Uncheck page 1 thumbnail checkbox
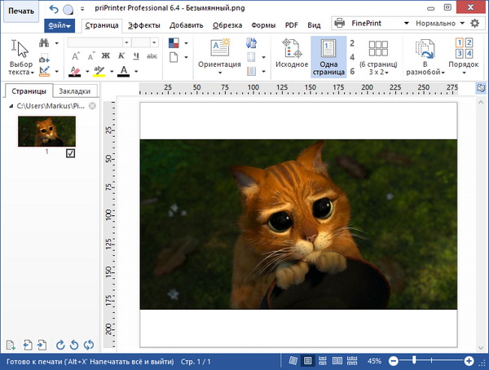 [70, 153]
